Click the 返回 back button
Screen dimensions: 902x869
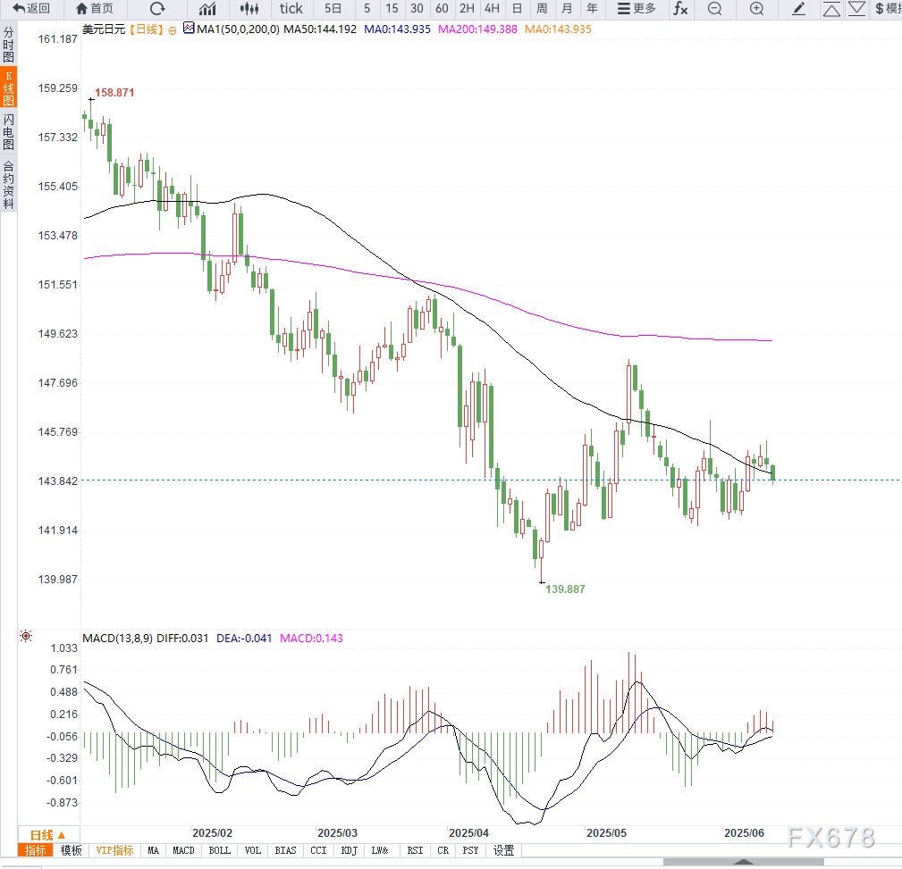coord(31,9)
